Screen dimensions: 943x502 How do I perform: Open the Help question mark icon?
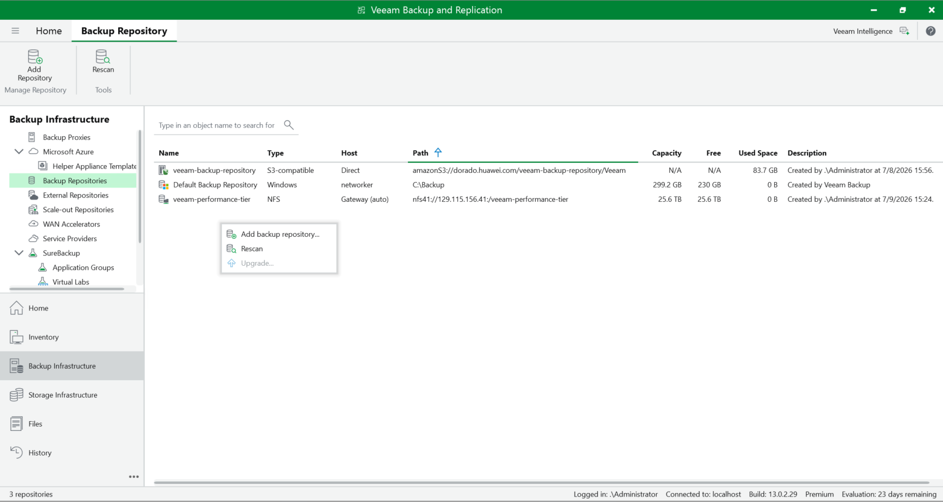tap(930, 31)
